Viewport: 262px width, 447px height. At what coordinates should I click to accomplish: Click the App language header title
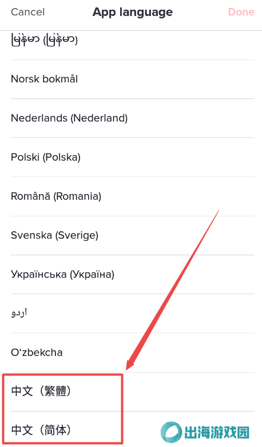point(132,12)
